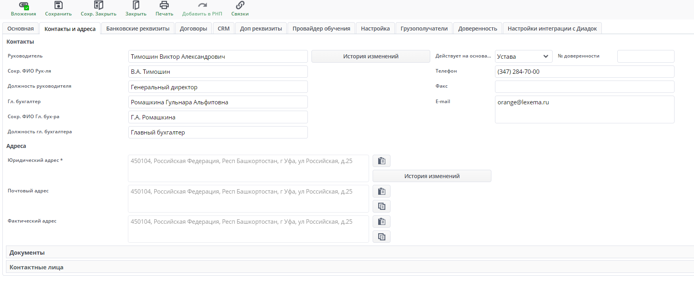Expand the Контактные лица section
Screen dimensions: 694x286
point(37,267)
